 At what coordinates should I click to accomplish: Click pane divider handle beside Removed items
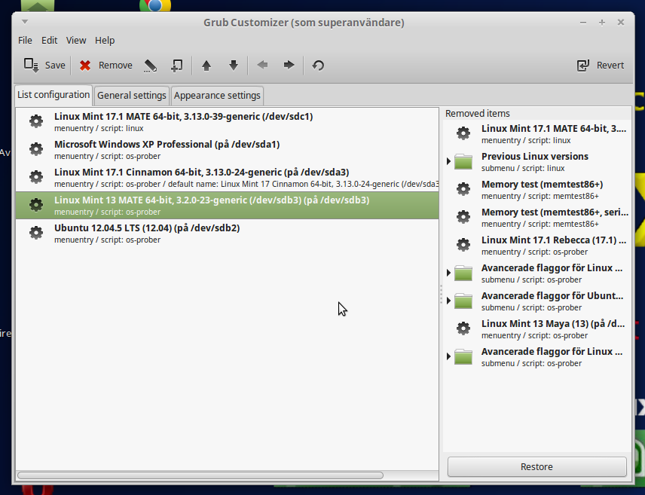(x=441, y=295)
